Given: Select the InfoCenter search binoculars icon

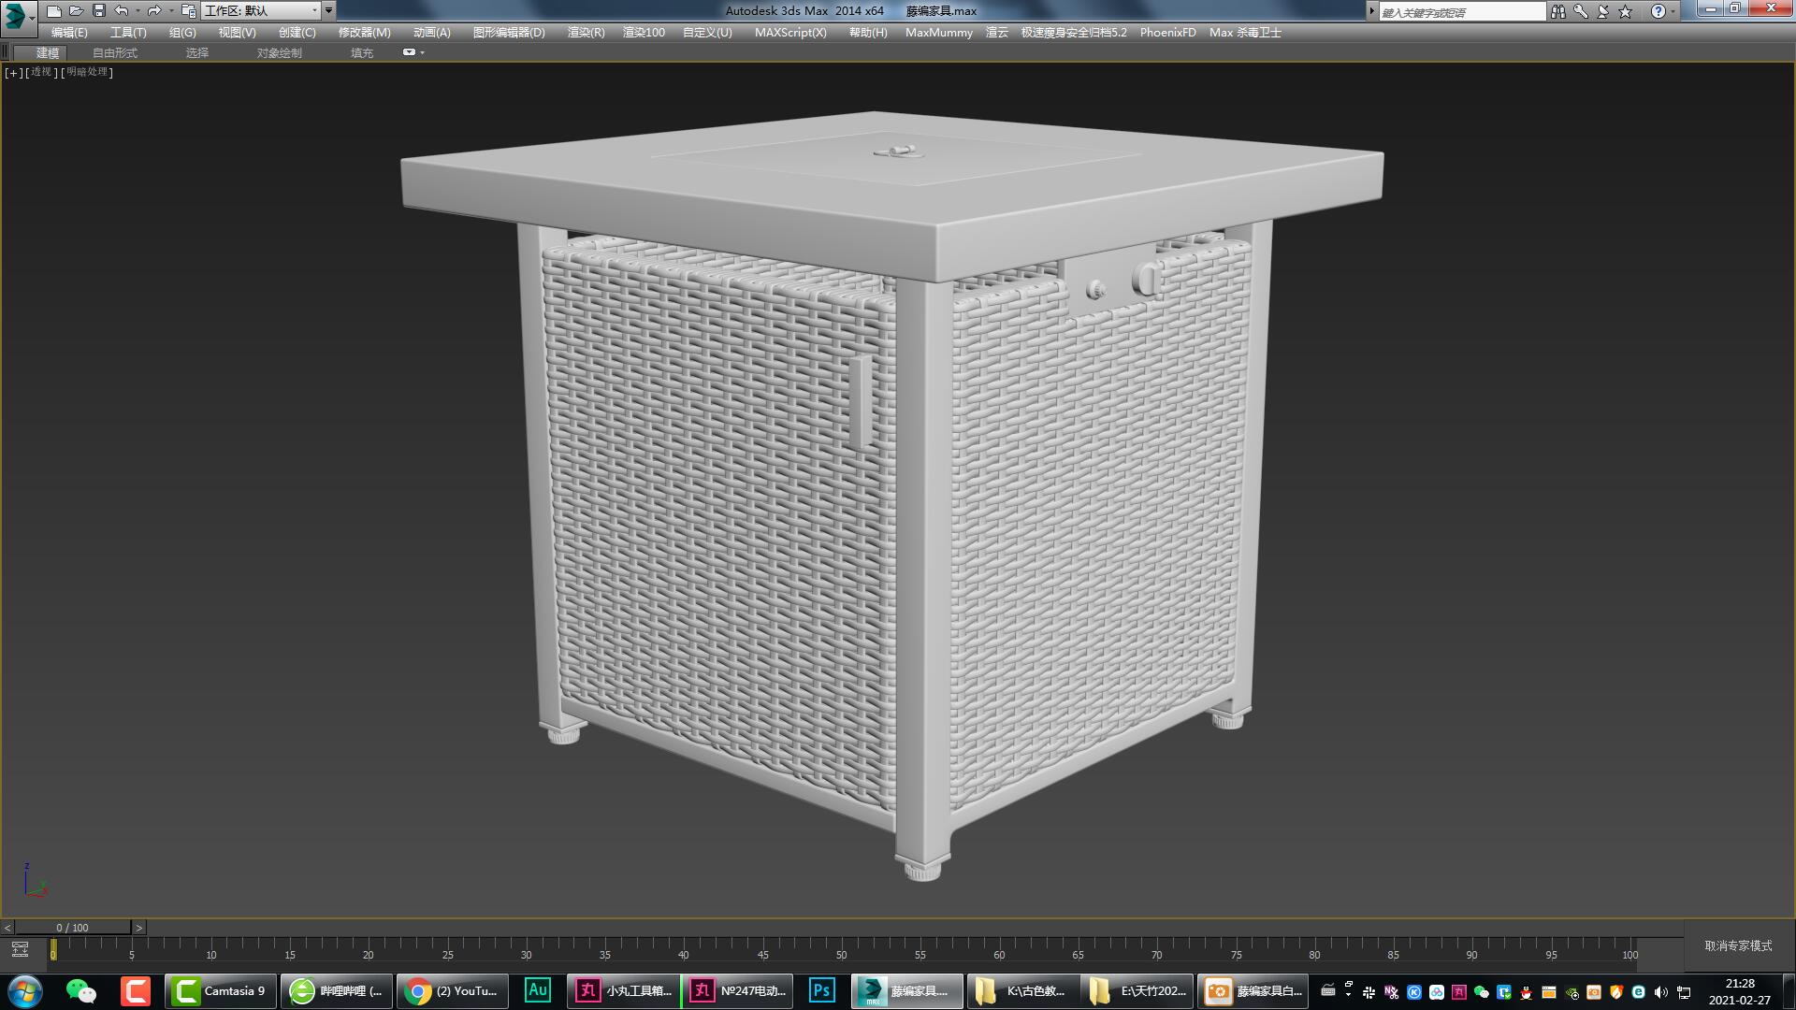Looking at the screenshot, I should pos(1558,10).
